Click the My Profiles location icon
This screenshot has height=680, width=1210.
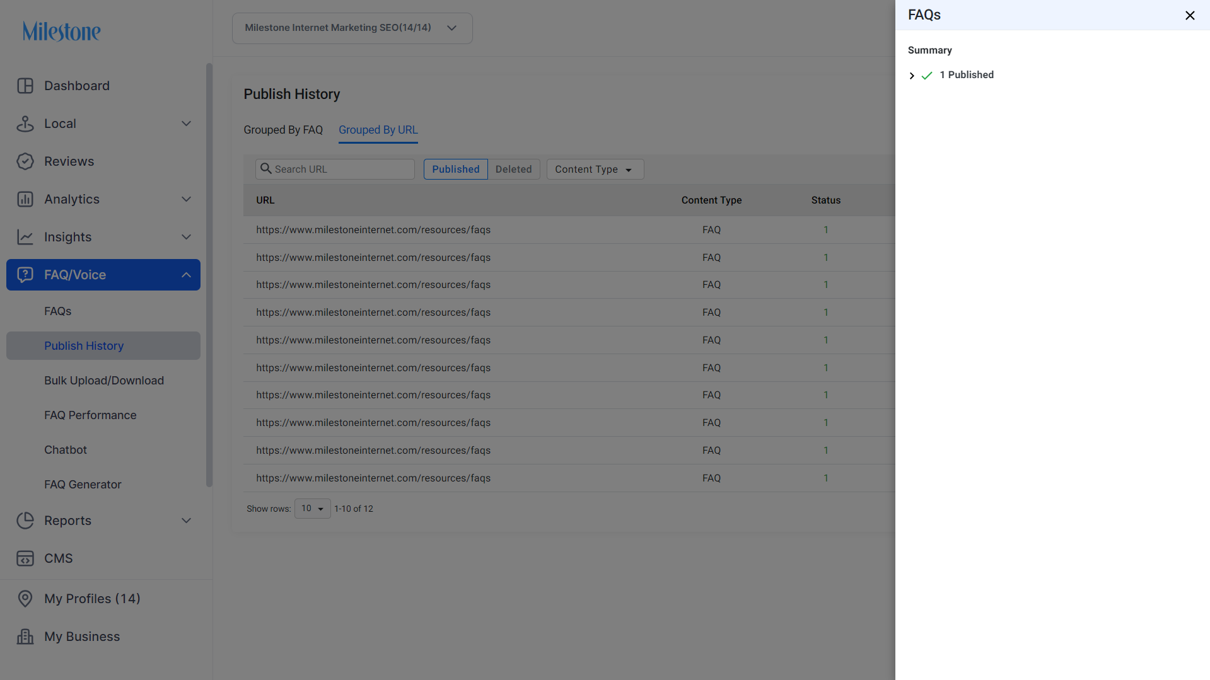click(x=25, y=599)
